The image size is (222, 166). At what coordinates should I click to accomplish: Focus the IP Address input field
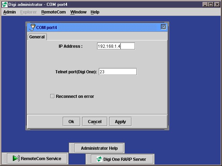pyautogui.click(x=116, y=46)
